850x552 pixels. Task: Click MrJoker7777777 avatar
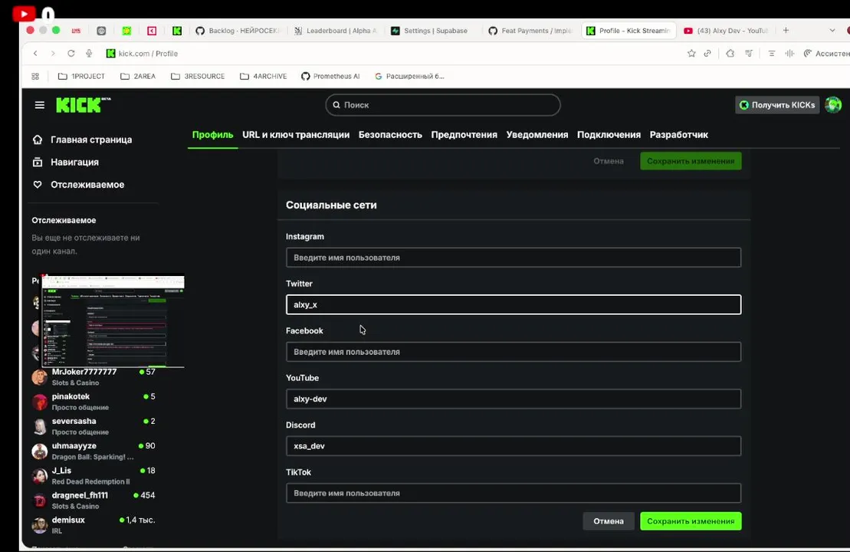(x=39, y=377)
